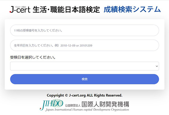
Task: Click the Japan International Human capital Development text
Action: (87, 110)
